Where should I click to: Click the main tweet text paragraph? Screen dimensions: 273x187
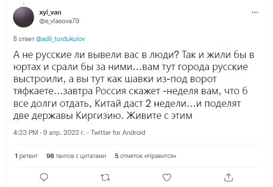[134, 85]
